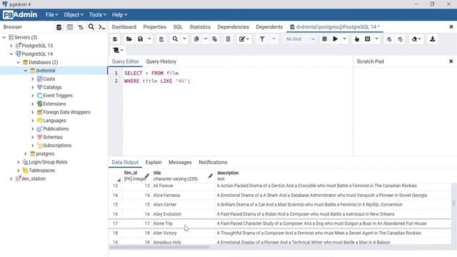Switch to the Dependents tab

click(269, 27)
